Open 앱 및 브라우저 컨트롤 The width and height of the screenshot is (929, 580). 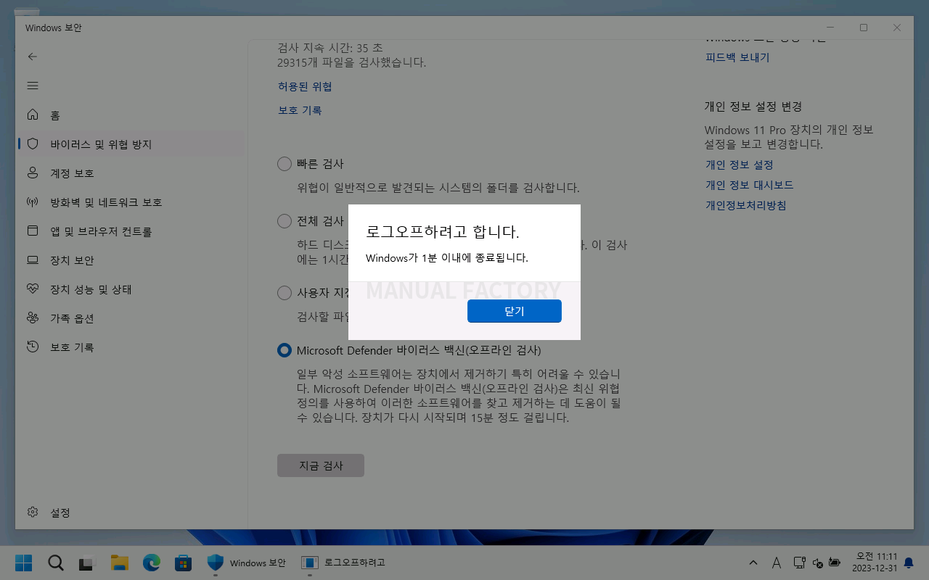(x=131, y=231)
